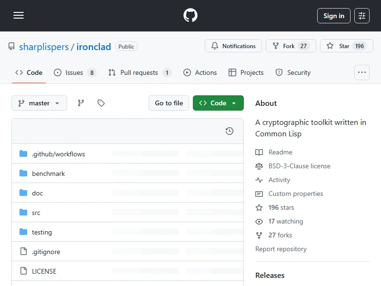This screenshot has width=381, height=286.
Task: Expand the additional tabs ellipsis menu
Action: [x=362, y=72]
